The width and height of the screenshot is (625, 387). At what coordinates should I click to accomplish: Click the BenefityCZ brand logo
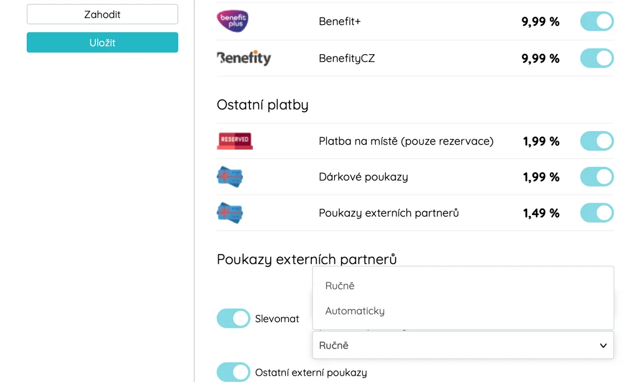(243, 58)
